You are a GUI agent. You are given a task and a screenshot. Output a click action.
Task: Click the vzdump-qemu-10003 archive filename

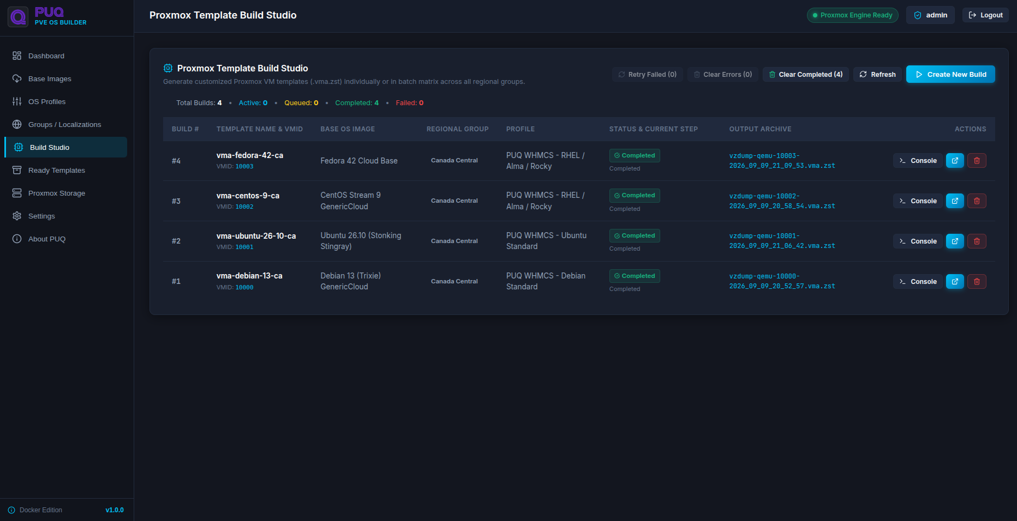[782, 161]
